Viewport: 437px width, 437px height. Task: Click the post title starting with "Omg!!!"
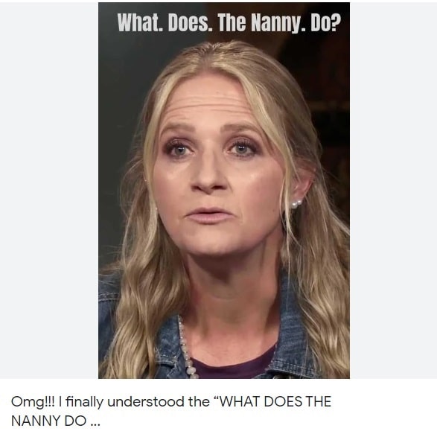(171, 411)
